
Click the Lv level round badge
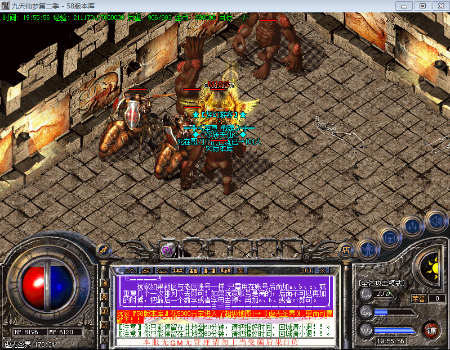(x=367, y=294)
